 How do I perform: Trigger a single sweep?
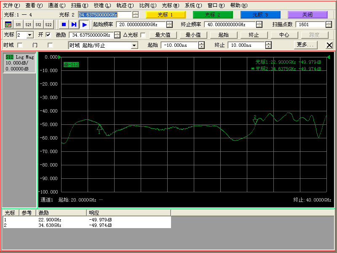74,24
